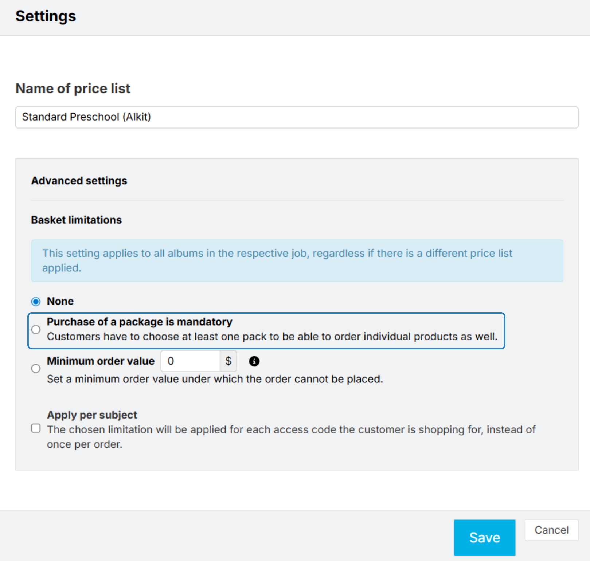The width and height of the screenshot is (590, 561).
Task: Click the Minimum order value label
Action: pos(101,361)
